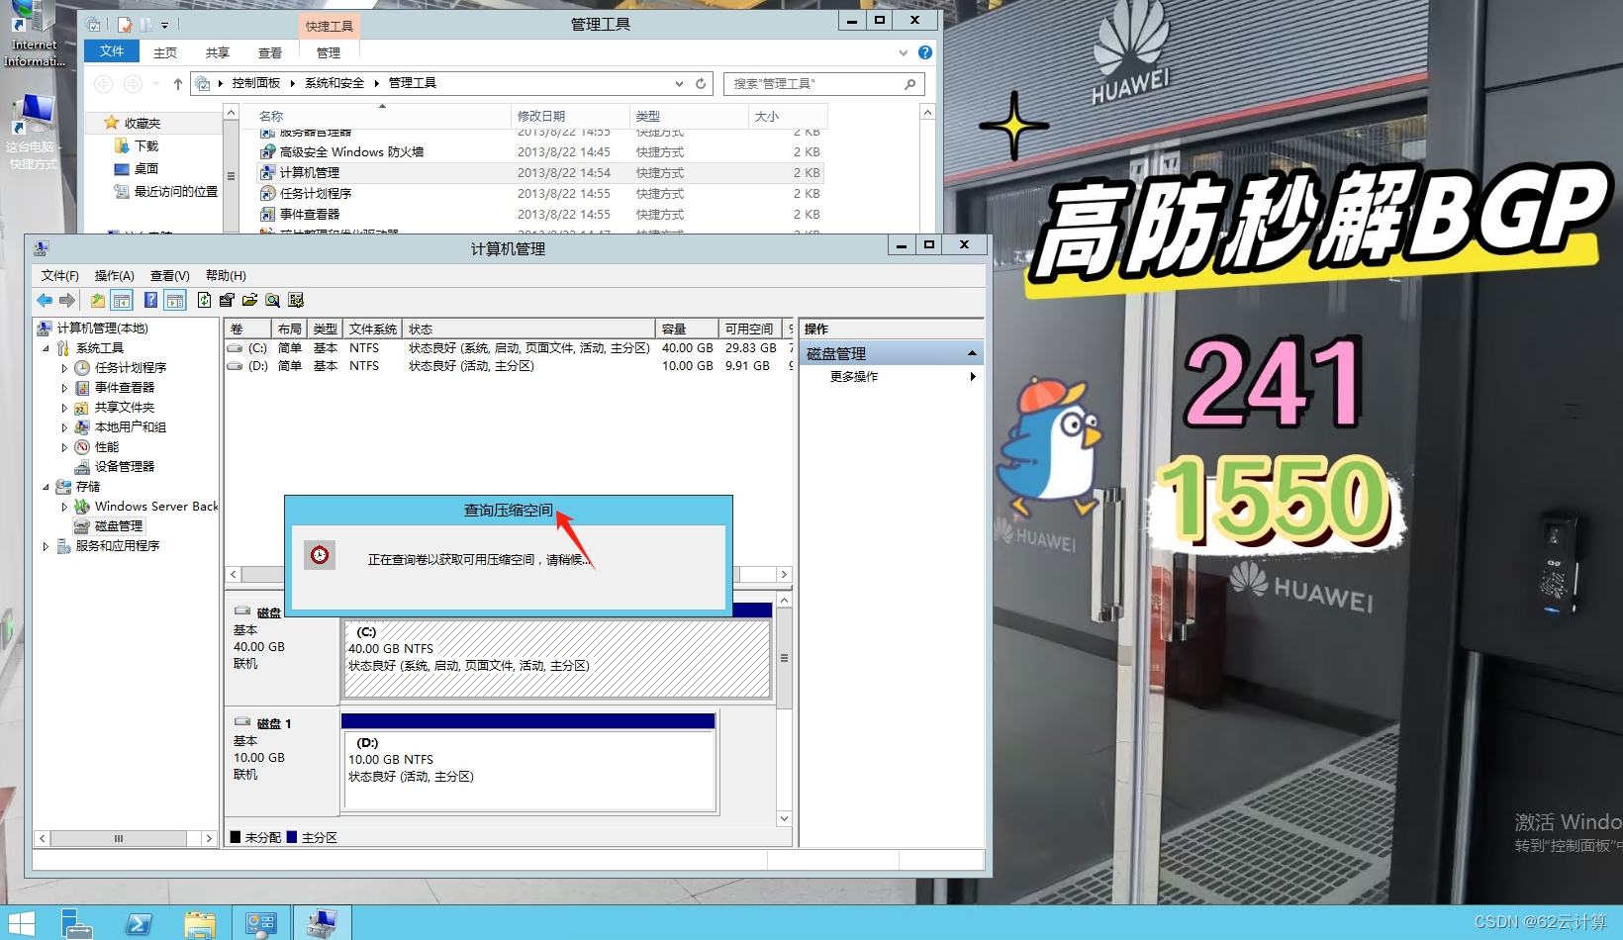The width and height of the screenshot is (1623, 940).
Task: Click the C: volume disk icon in volume list
Action: point(235,348)
